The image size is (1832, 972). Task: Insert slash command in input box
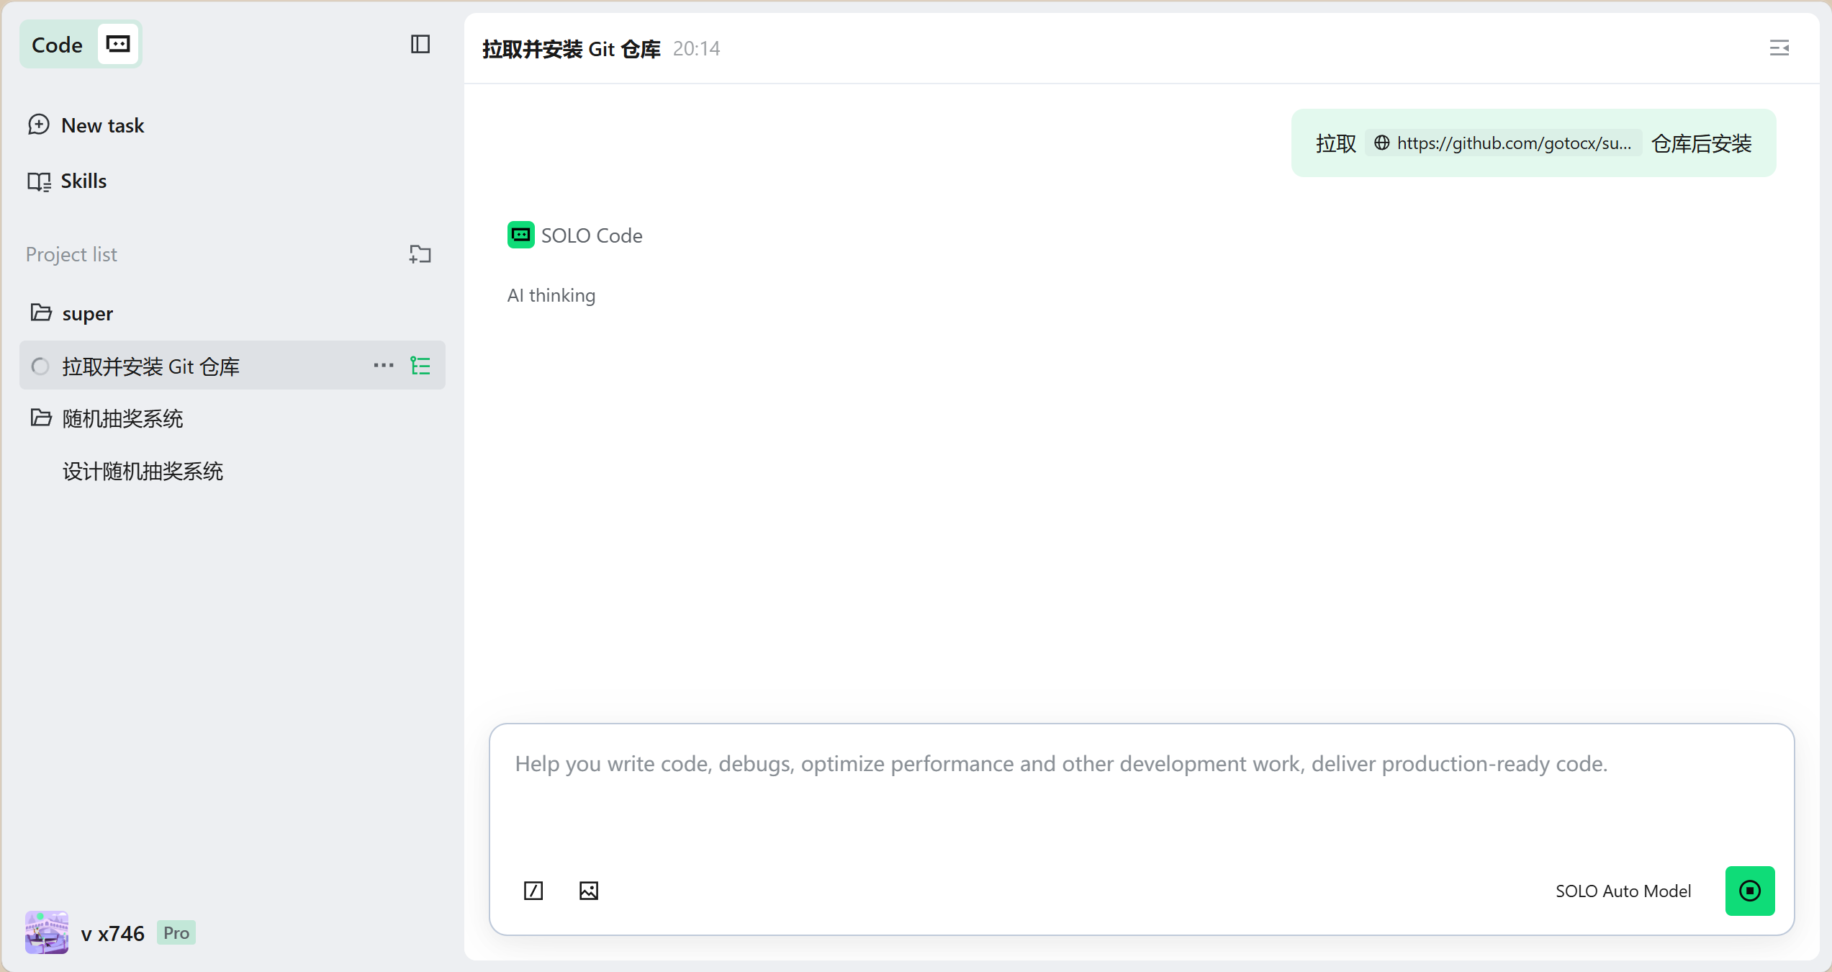pyautogui.click(x=533, y=891)
